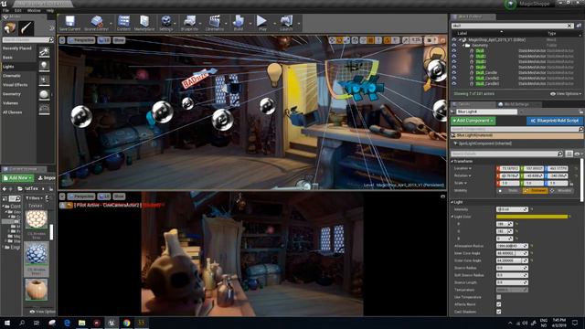Click the details property matrix grid icon
The height and width of the screenshot is (329, 585).
tap(569, 154)
